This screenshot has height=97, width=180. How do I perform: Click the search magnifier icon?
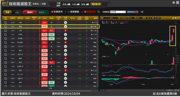pos(98,12)
